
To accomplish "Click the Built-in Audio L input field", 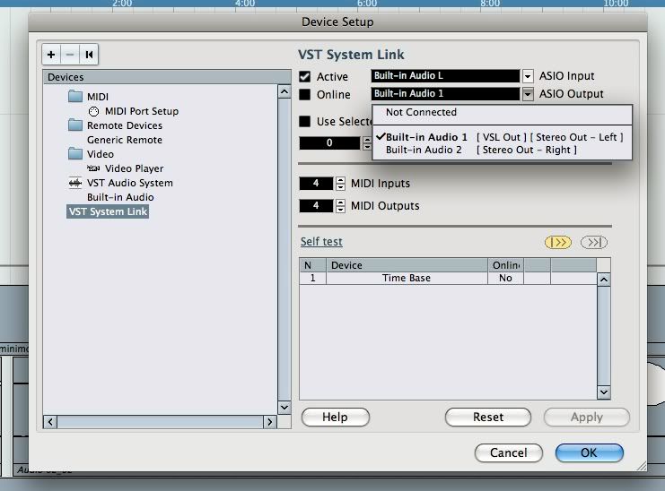I will [x=445, y=76].
